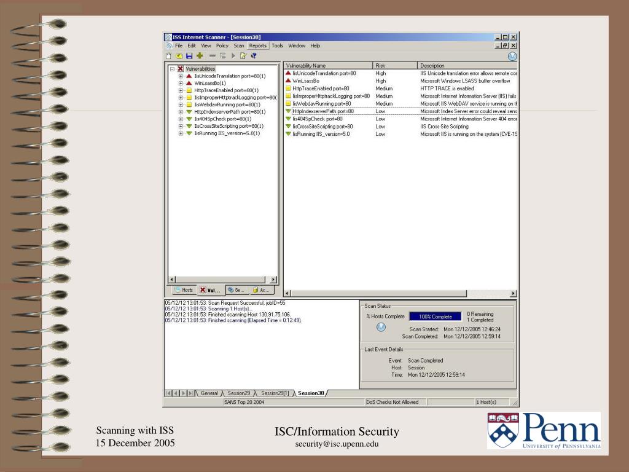The image size is (629, 472).
Task: Click the green plus Add Host icon
Action: point(200,56)
